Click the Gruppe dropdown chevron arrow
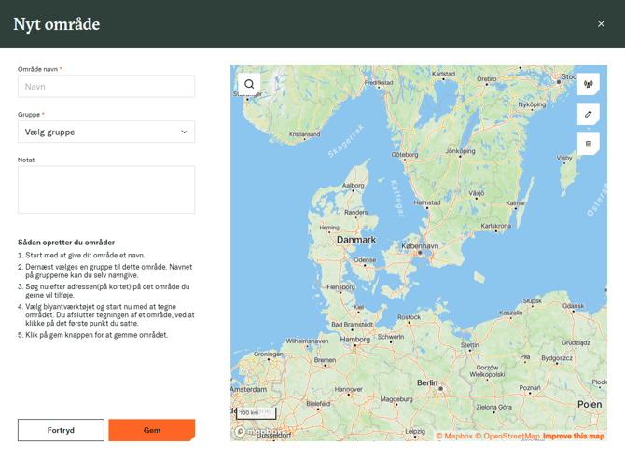The image size is (625, 459). 184,132
